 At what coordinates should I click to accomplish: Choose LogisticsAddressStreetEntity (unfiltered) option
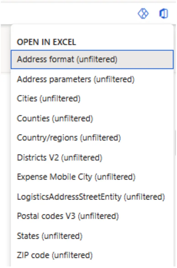[x=91, y=197]
